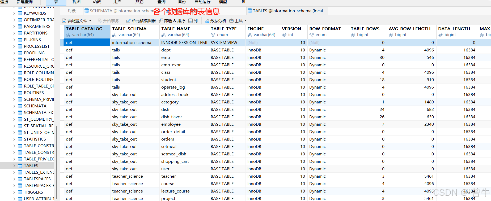Select the lecture_course table name cell
Viewport: 491px width, 201px height.
click(x=184, y=191)
